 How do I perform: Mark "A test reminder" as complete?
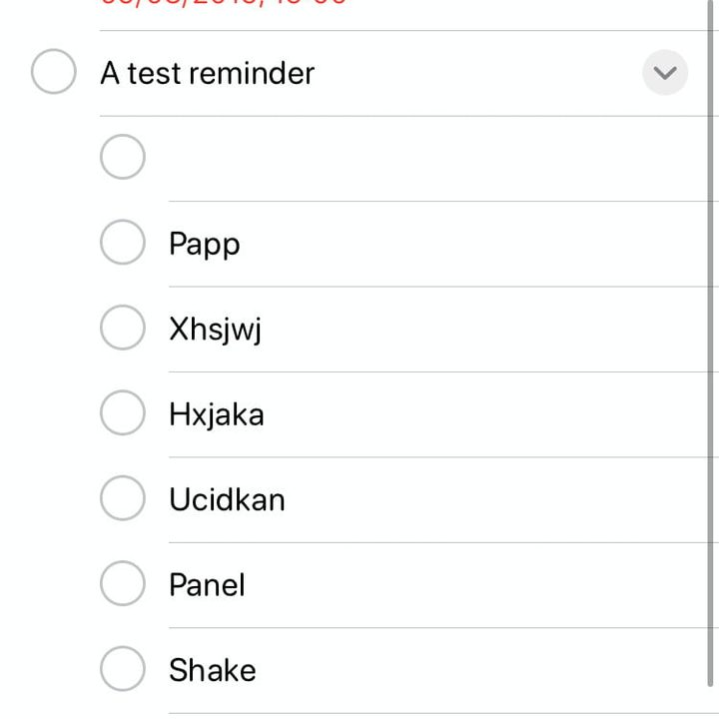pyautogui.click(x=54, y=73)
